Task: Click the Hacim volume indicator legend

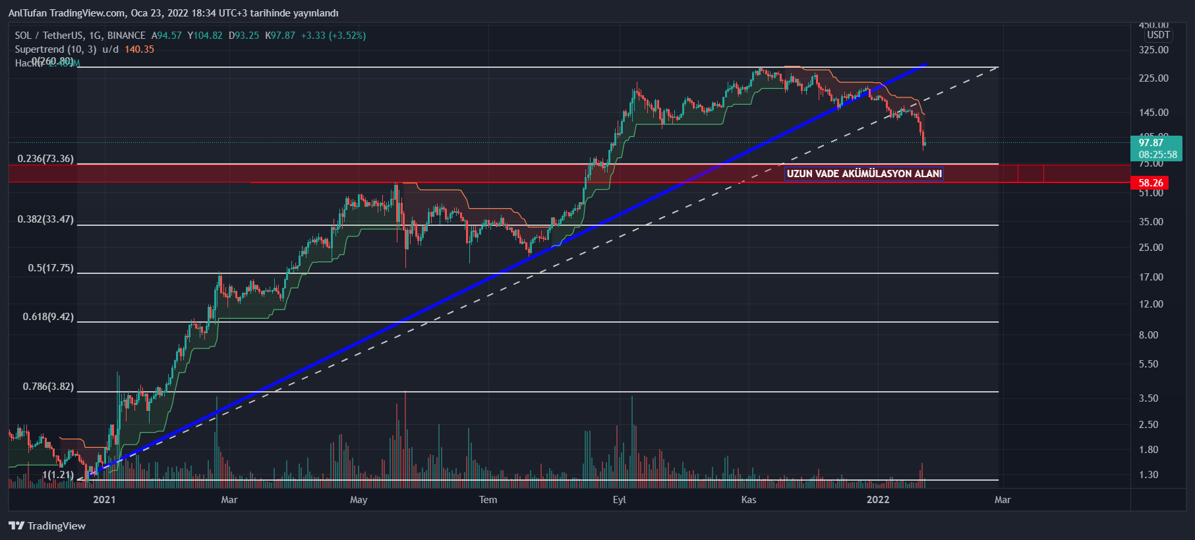Action: click(47, 63)
